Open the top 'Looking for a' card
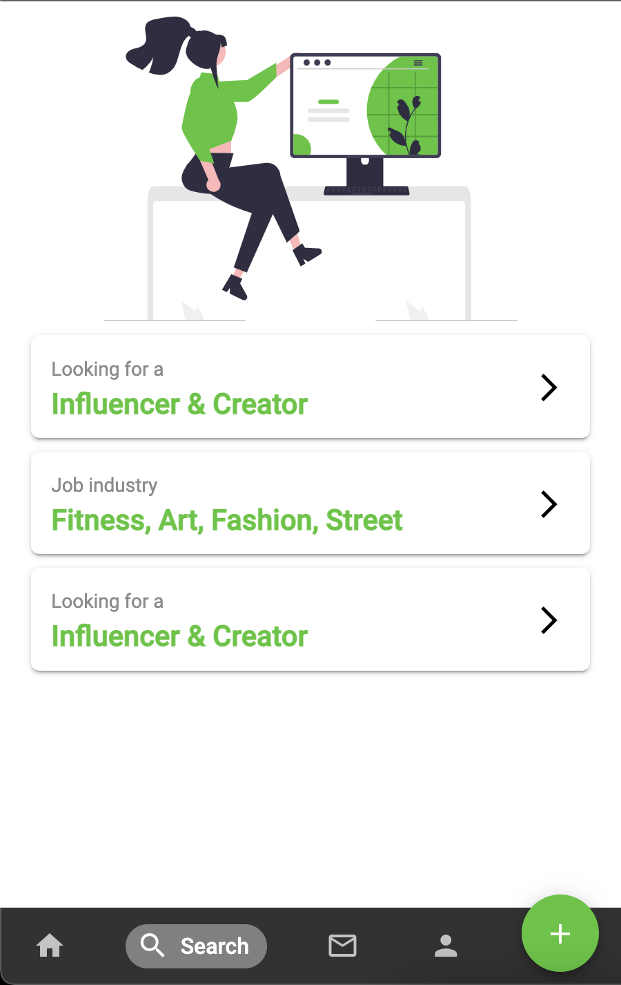This screenshot has height=985, width=621. point(310,387)
